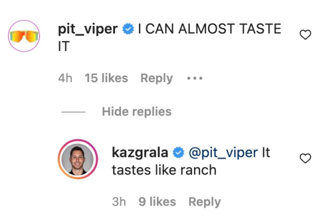View the 9 likes list
The width and height of the screenshot is (325, 217).
[x=157, y=202]
